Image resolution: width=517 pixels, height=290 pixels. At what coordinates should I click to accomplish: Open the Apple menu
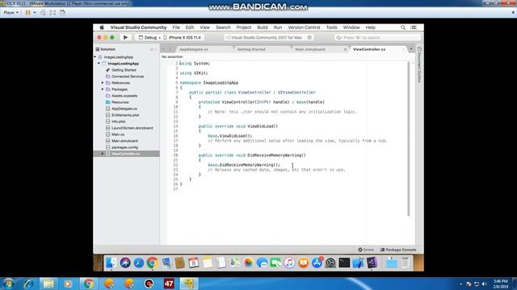(102, 27)
